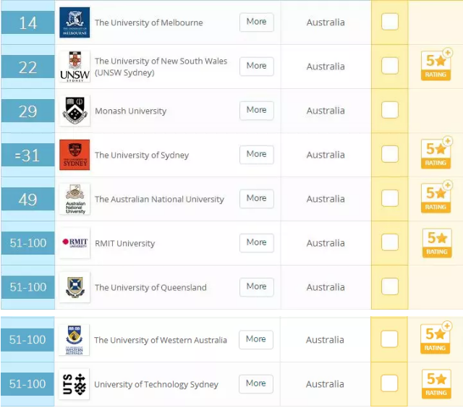This screenshot has width=463, height=408.
Task: Click the University of Sydney red logo
Action: [75, 155]
